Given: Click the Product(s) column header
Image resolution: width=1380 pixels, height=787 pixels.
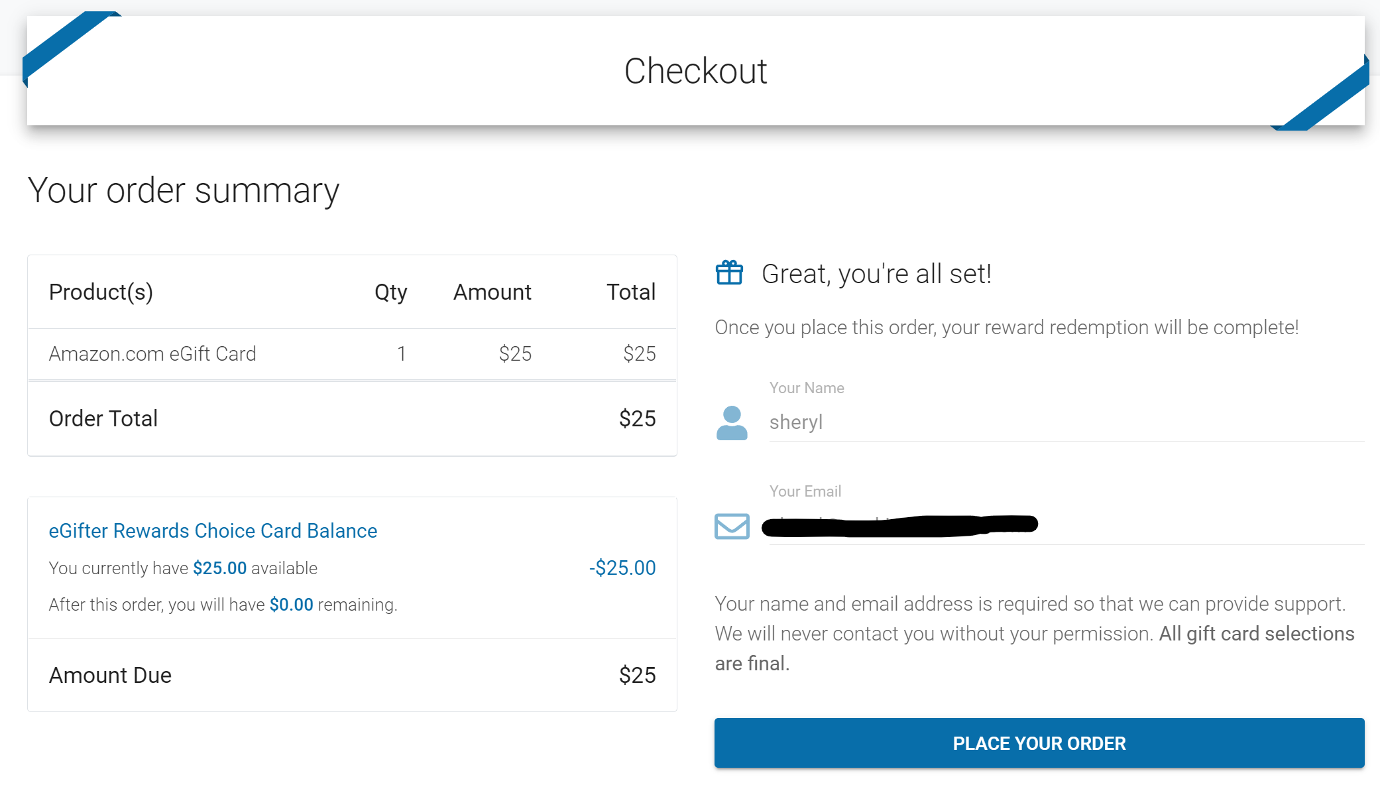Looking at the screenshot, I should pos(101,292).
